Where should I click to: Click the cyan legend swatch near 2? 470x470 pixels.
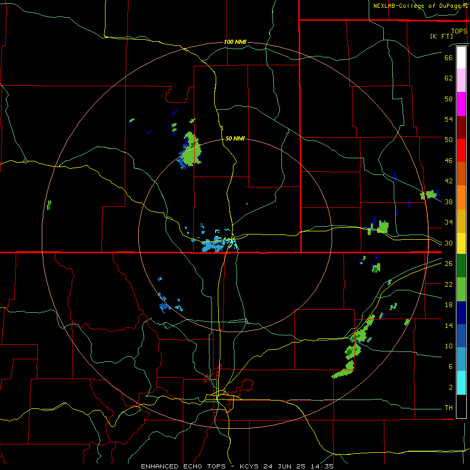461,383
